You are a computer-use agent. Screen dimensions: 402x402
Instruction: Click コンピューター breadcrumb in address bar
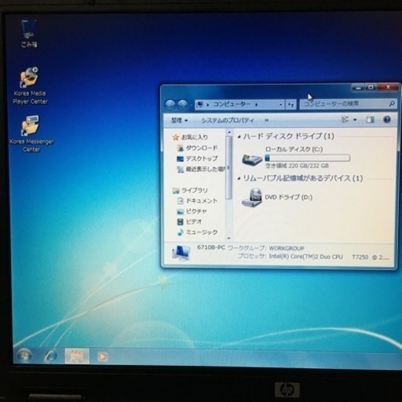point(232,104)
